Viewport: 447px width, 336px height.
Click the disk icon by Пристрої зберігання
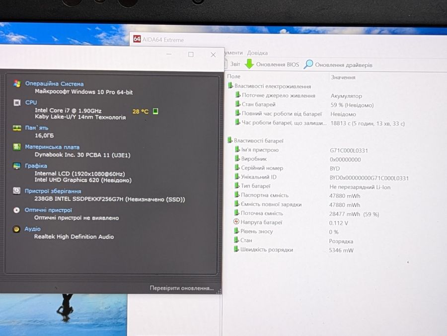16,191
